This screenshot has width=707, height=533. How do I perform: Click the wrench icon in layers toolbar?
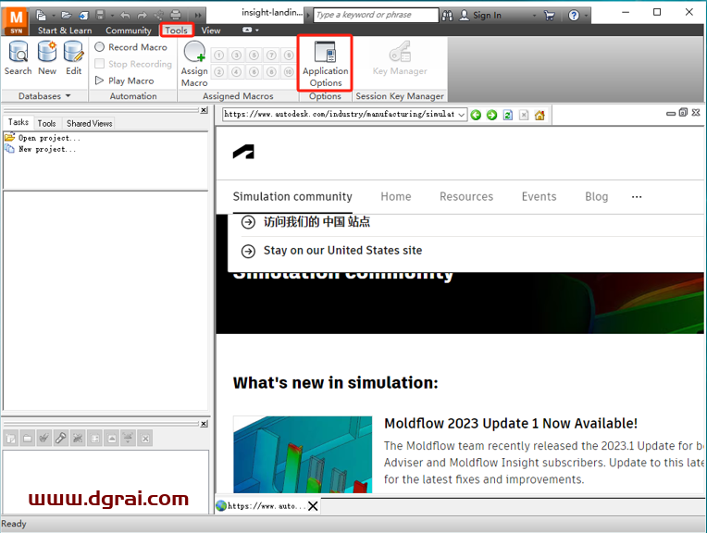(60, 438)
